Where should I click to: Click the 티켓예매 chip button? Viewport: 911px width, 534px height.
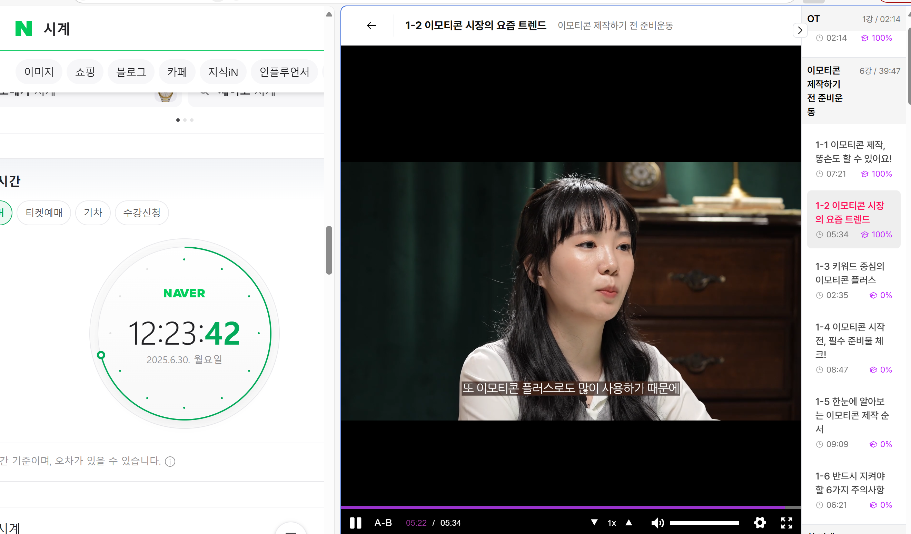[44, 212]
